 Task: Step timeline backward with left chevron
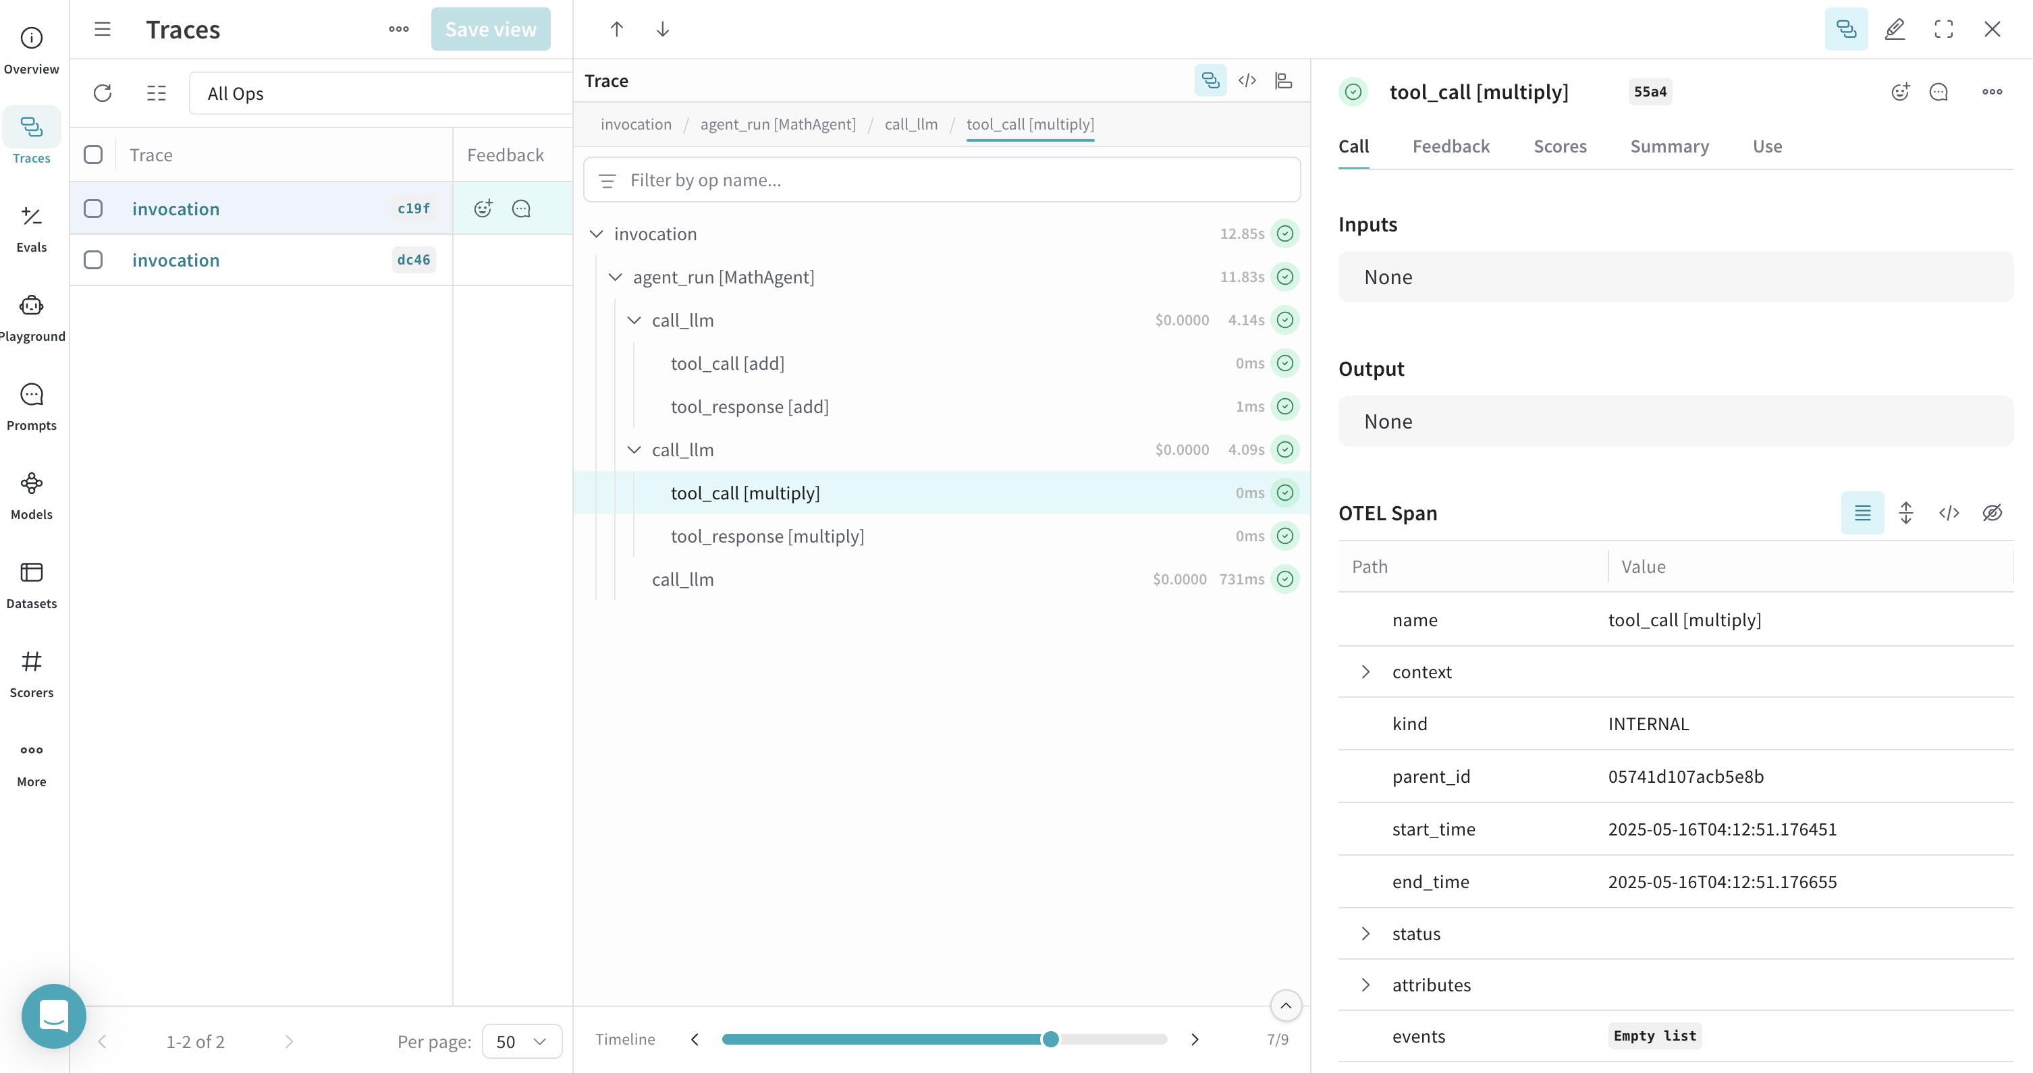[695, 1039]
